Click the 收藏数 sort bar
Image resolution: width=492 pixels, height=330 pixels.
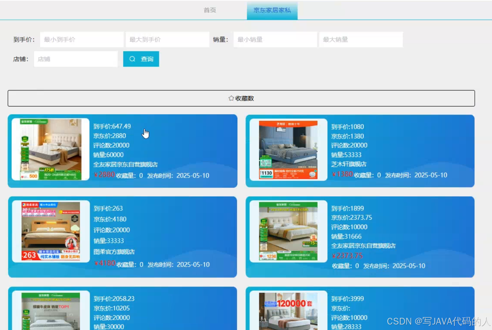[x=241, y=98]
